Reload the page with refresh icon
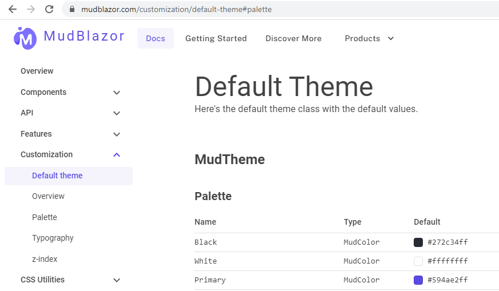Screen dimensions: 499x291 [49, 9]
